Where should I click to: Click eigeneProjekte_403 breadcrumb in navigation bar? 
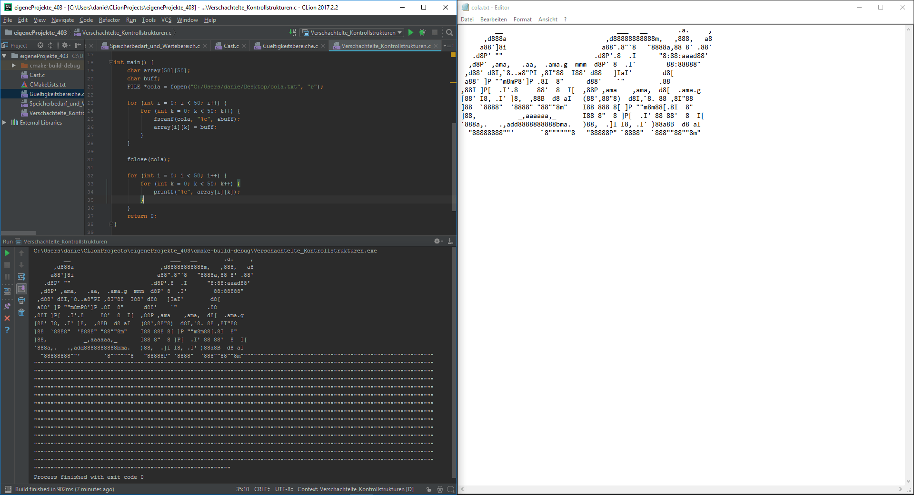[36, 32]
